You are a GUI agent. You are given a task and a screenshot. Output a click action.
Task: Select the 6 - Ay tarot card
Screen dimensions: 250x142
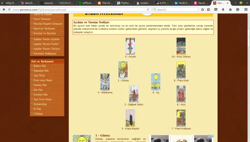[x=156, y=82]
